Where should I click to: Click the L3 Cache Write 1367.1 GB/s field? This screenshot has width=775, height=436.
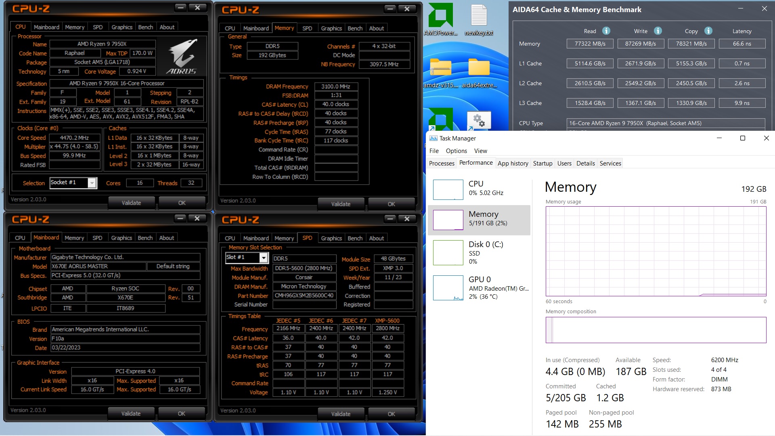coord(641,103)
